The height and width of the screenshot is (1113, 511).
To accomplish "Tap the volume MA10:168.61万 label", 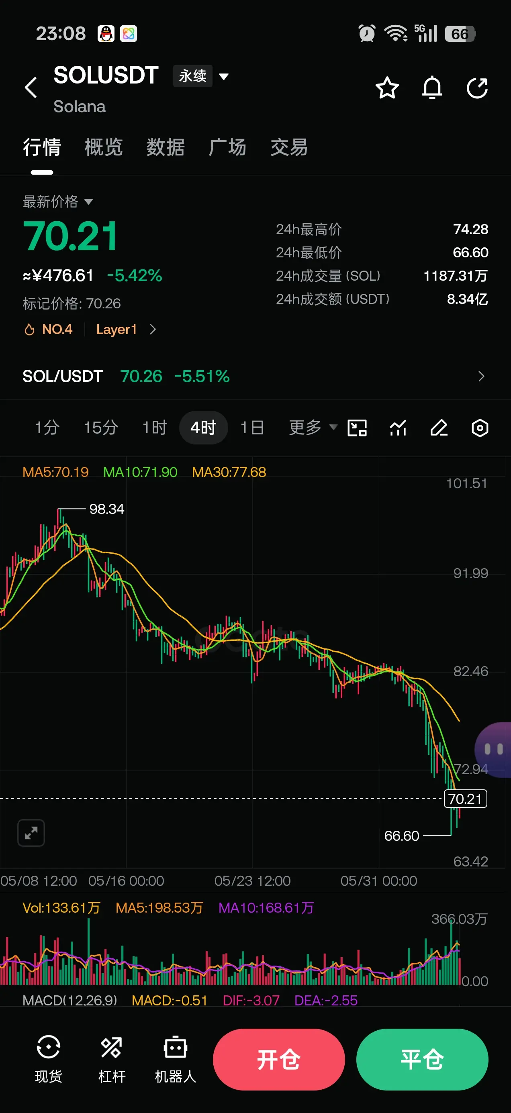I will tap(266, 907).
